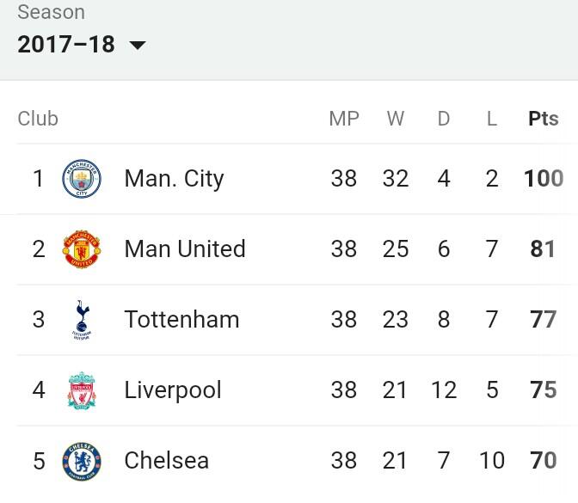Click the Chelsea crest
Image resolution: width=578 pixels, height=503 pixels.
tap(82, 461)
